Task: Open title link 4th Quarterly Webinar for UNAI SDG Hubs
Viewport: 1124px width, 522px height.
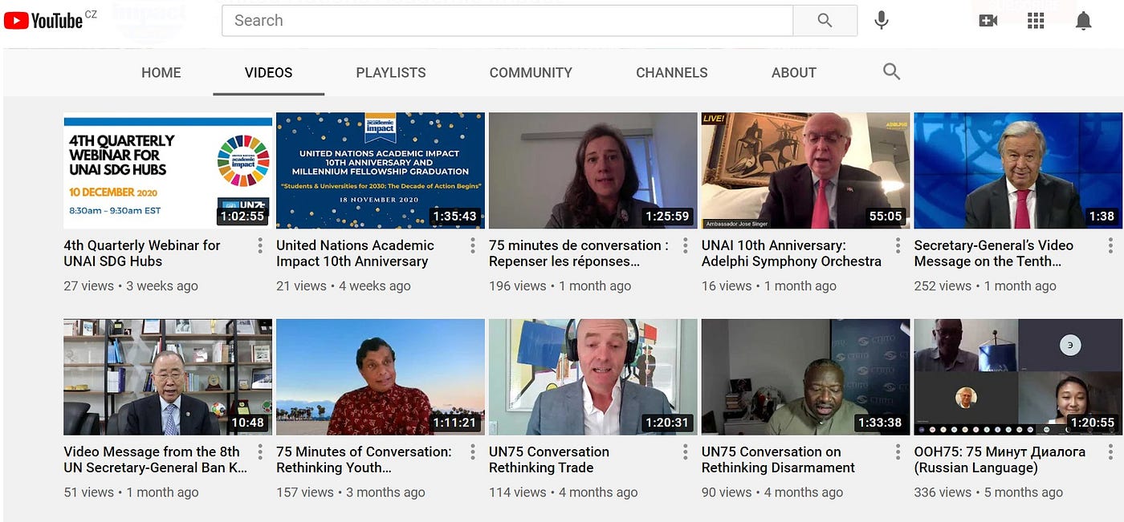Action: tap(142, 253)
